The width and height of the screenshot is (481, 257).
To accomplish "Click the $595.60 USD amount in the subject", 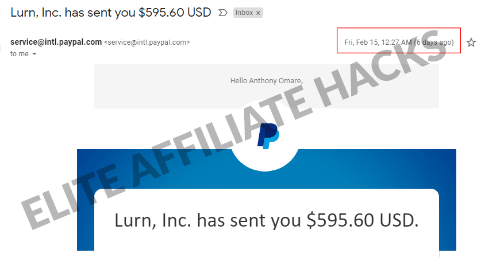I will click(175, 13).
